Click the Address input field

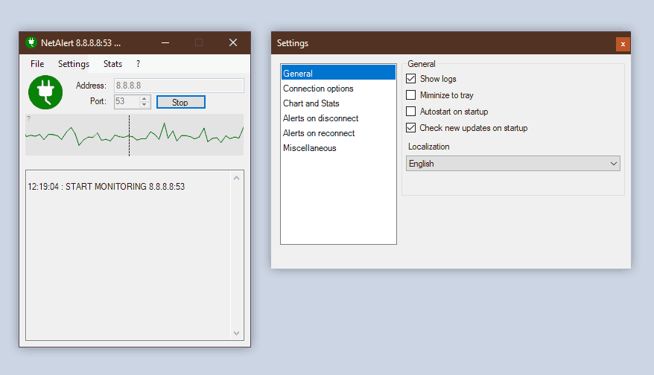point(178,86)
